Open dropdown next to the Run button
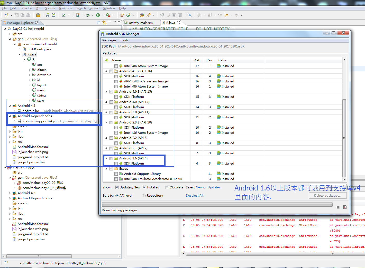 103,15
